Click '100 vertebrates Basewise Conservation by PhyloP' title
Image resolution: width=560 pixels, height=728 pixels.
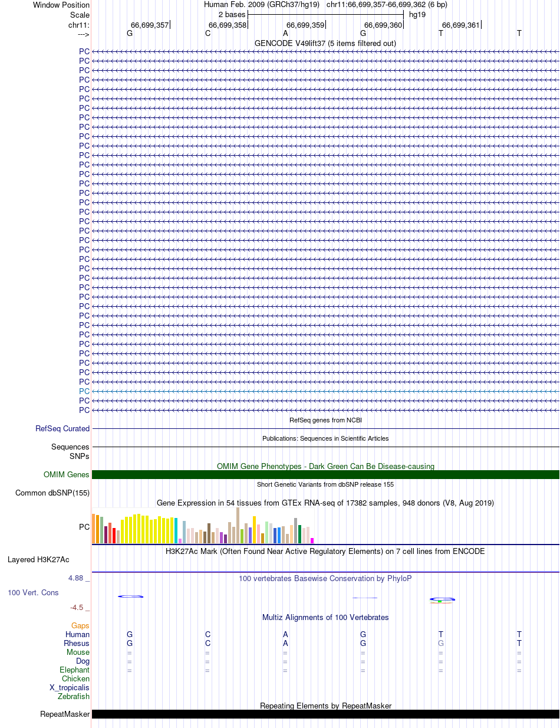[x=325, y=578]
